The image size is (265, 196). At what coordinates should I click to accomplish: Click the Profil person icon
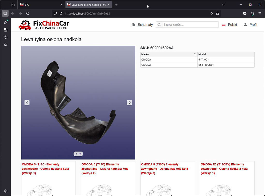pos(246,25)
